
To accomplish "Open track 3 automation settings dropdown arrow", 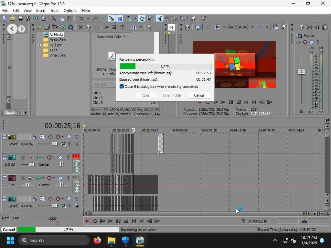I will point(54,178).
